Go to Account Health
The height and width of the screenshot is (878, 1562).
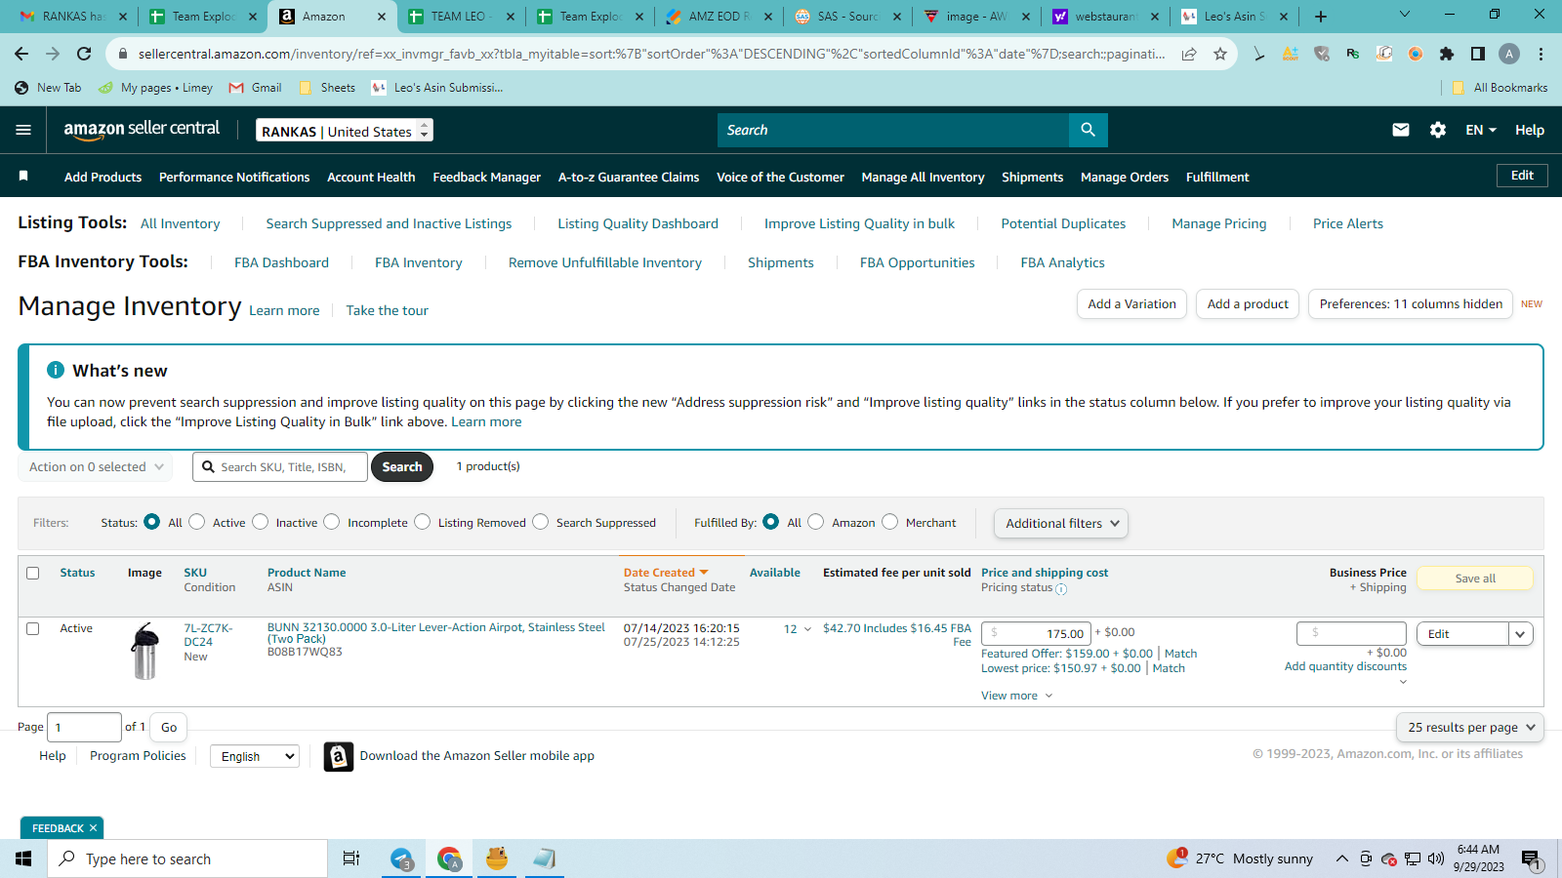pos(371,177)
